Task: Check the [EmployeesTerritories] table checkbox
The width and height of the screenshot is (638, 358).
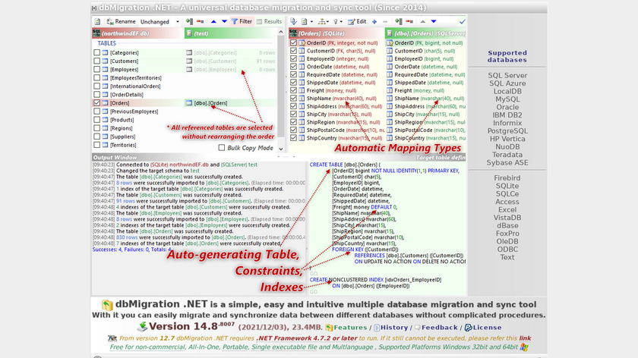Action: (97, 77)
